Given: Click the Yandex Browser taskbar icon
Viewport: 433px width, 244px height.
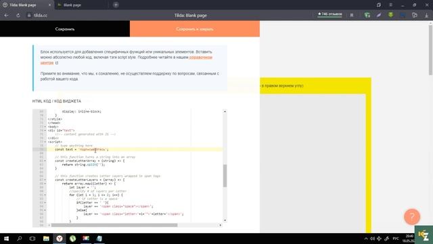Looking at the screenshot, I should point(60,239).
